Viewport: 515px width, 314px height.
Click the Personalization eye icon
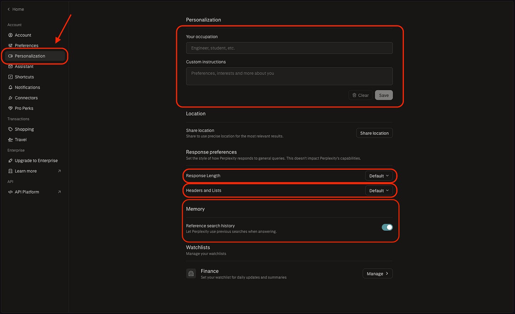pyautogui.click(x=10, y=56)
